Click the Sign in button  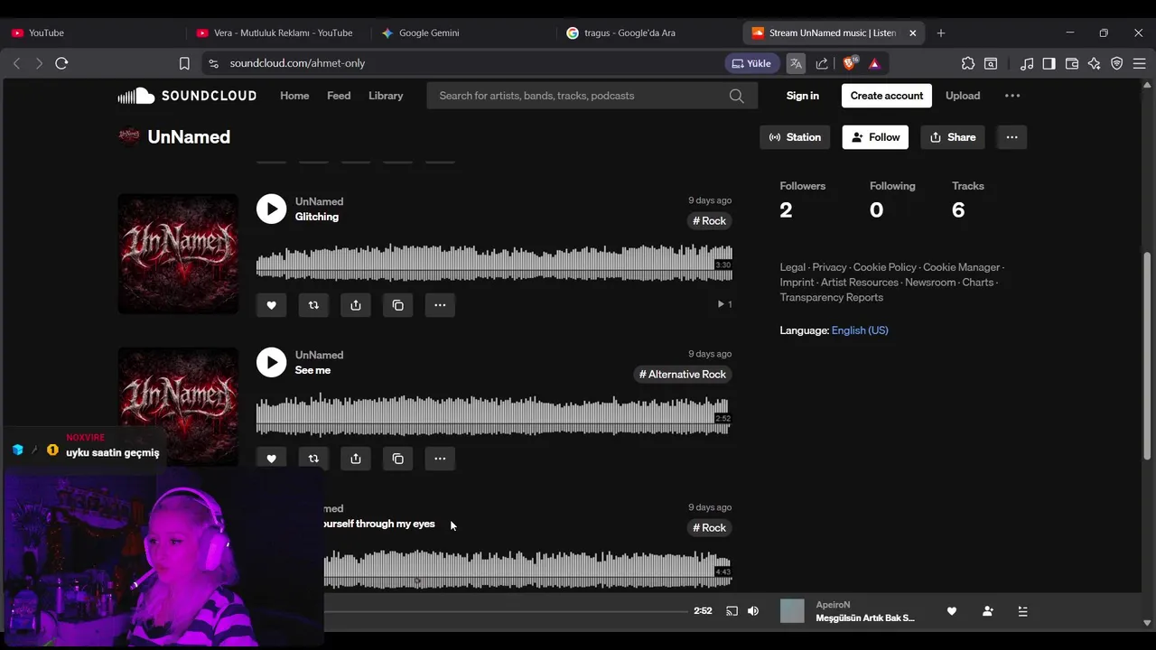point(802,96)
